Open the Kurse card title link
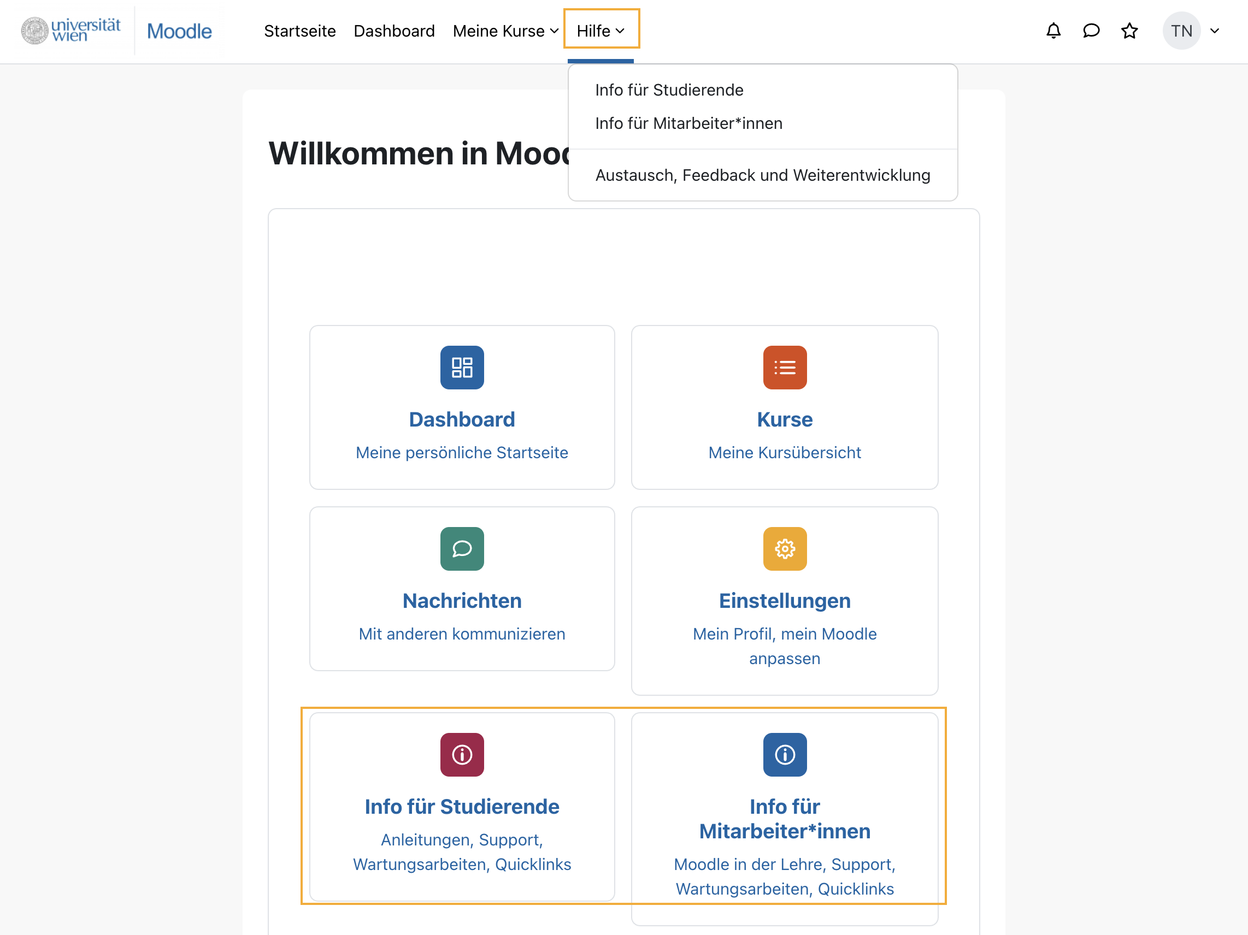The width and height of the screenshot is (1248, 935). tap(784, 419)
